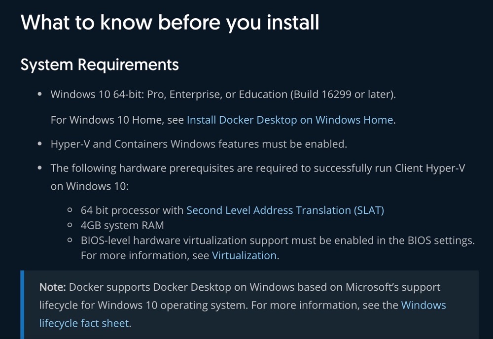Image resolution: width=493 pixels, height=339 pixels.
Task: Click the hollow bullet before 64 bit processor
Action: point(70,210)
